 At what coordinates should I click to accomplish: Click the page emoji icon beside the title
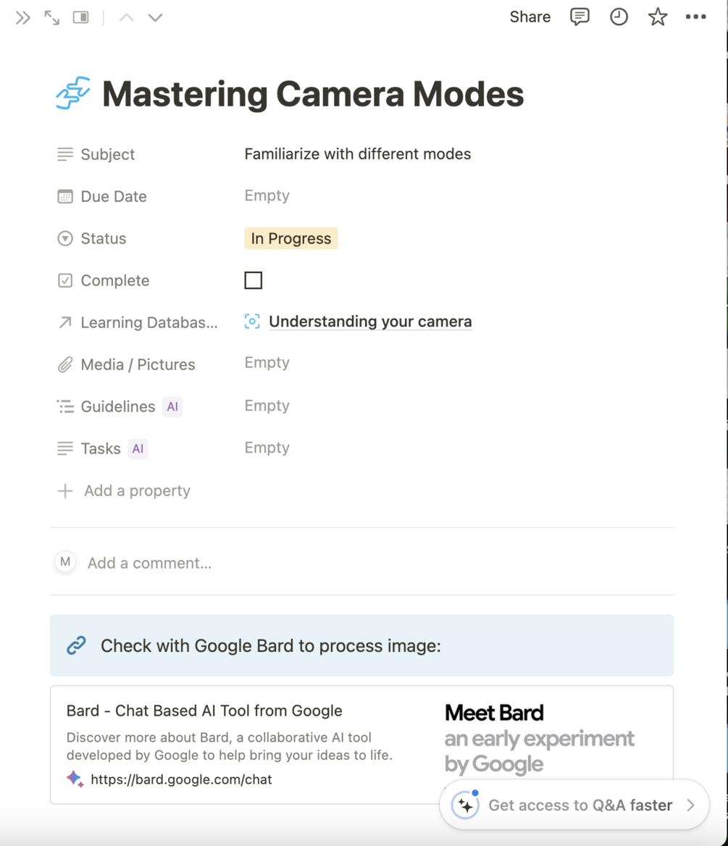point(73,93)
